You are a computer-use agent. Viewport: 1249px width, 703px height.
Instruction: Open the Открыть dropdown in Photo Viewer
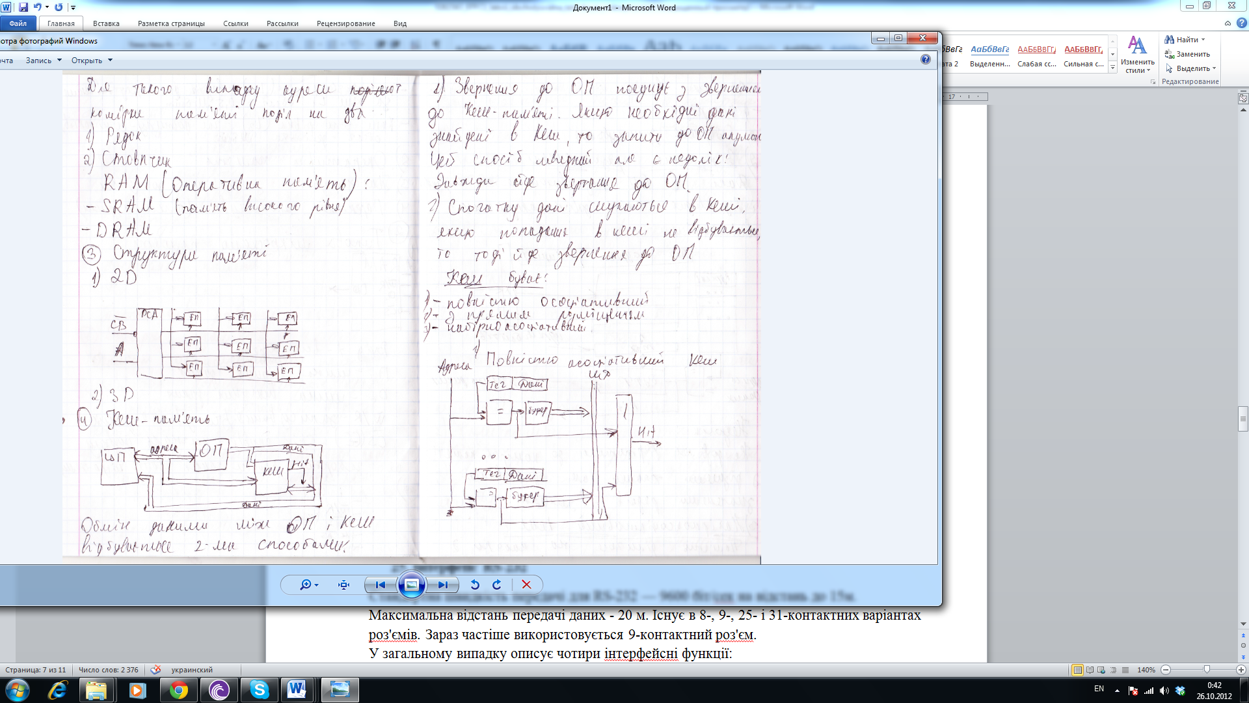(92, 61)
